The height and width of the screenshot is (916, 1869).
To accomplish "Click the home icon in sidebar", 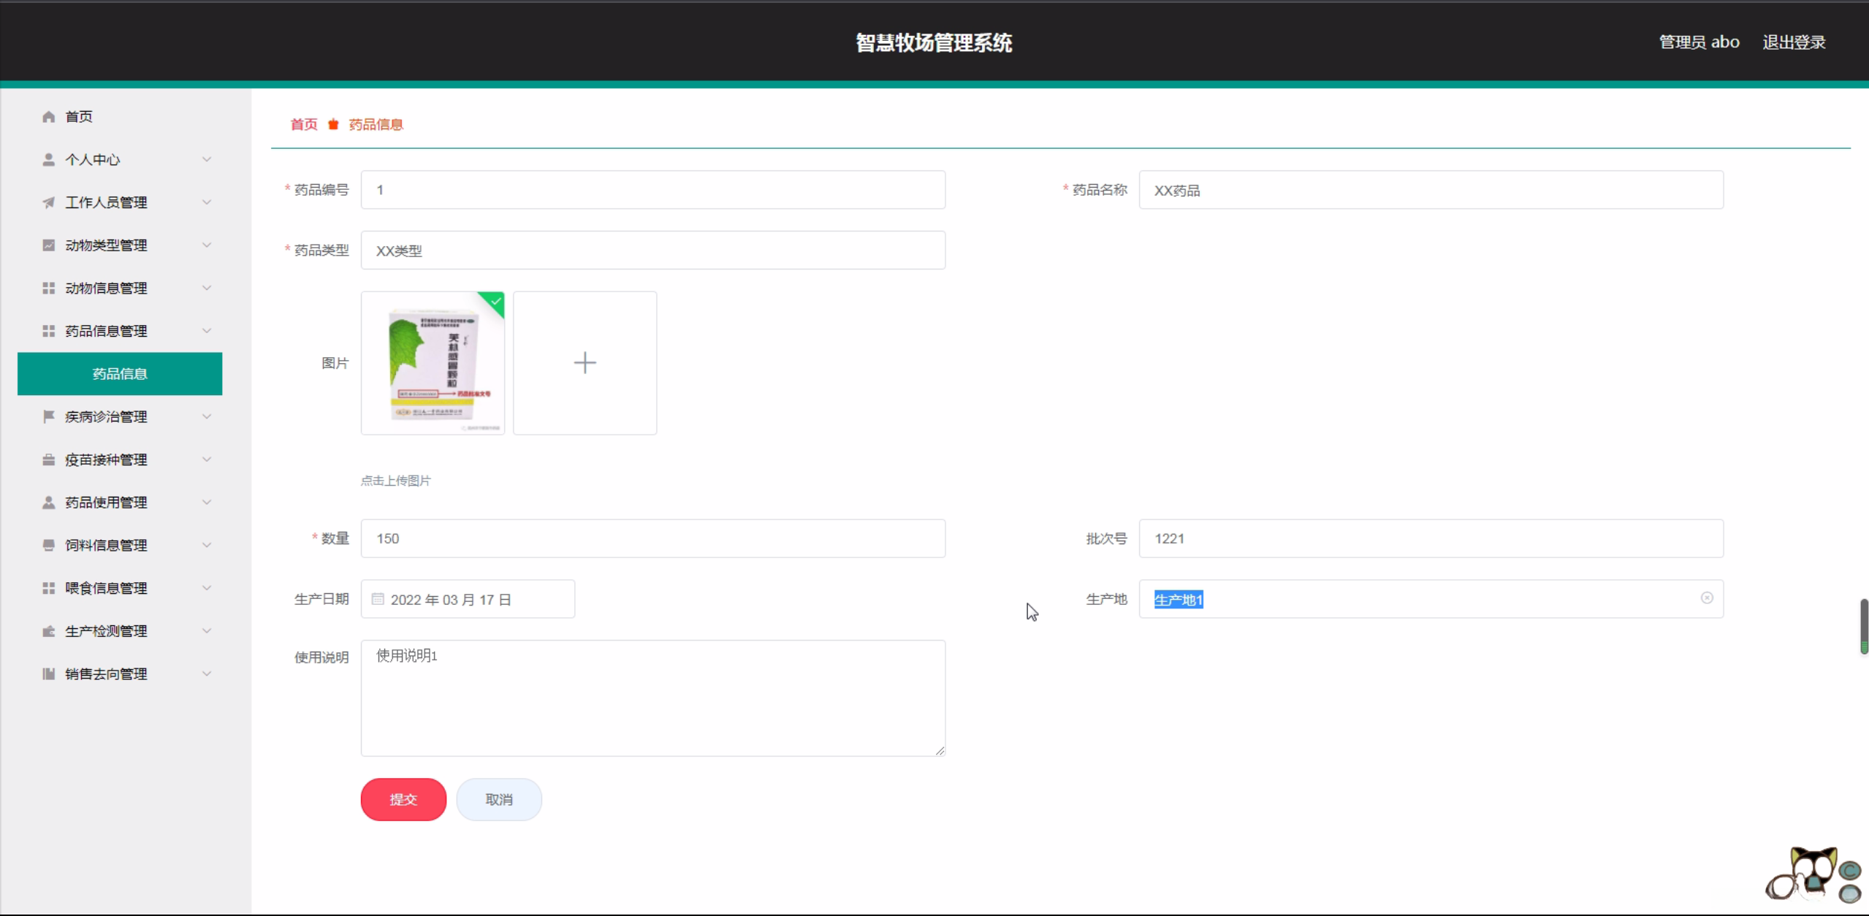I will [x=48, y=117].
